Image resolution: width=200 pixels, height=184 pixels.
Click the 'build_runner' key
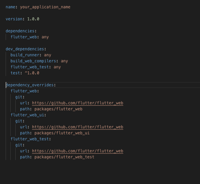25,55
